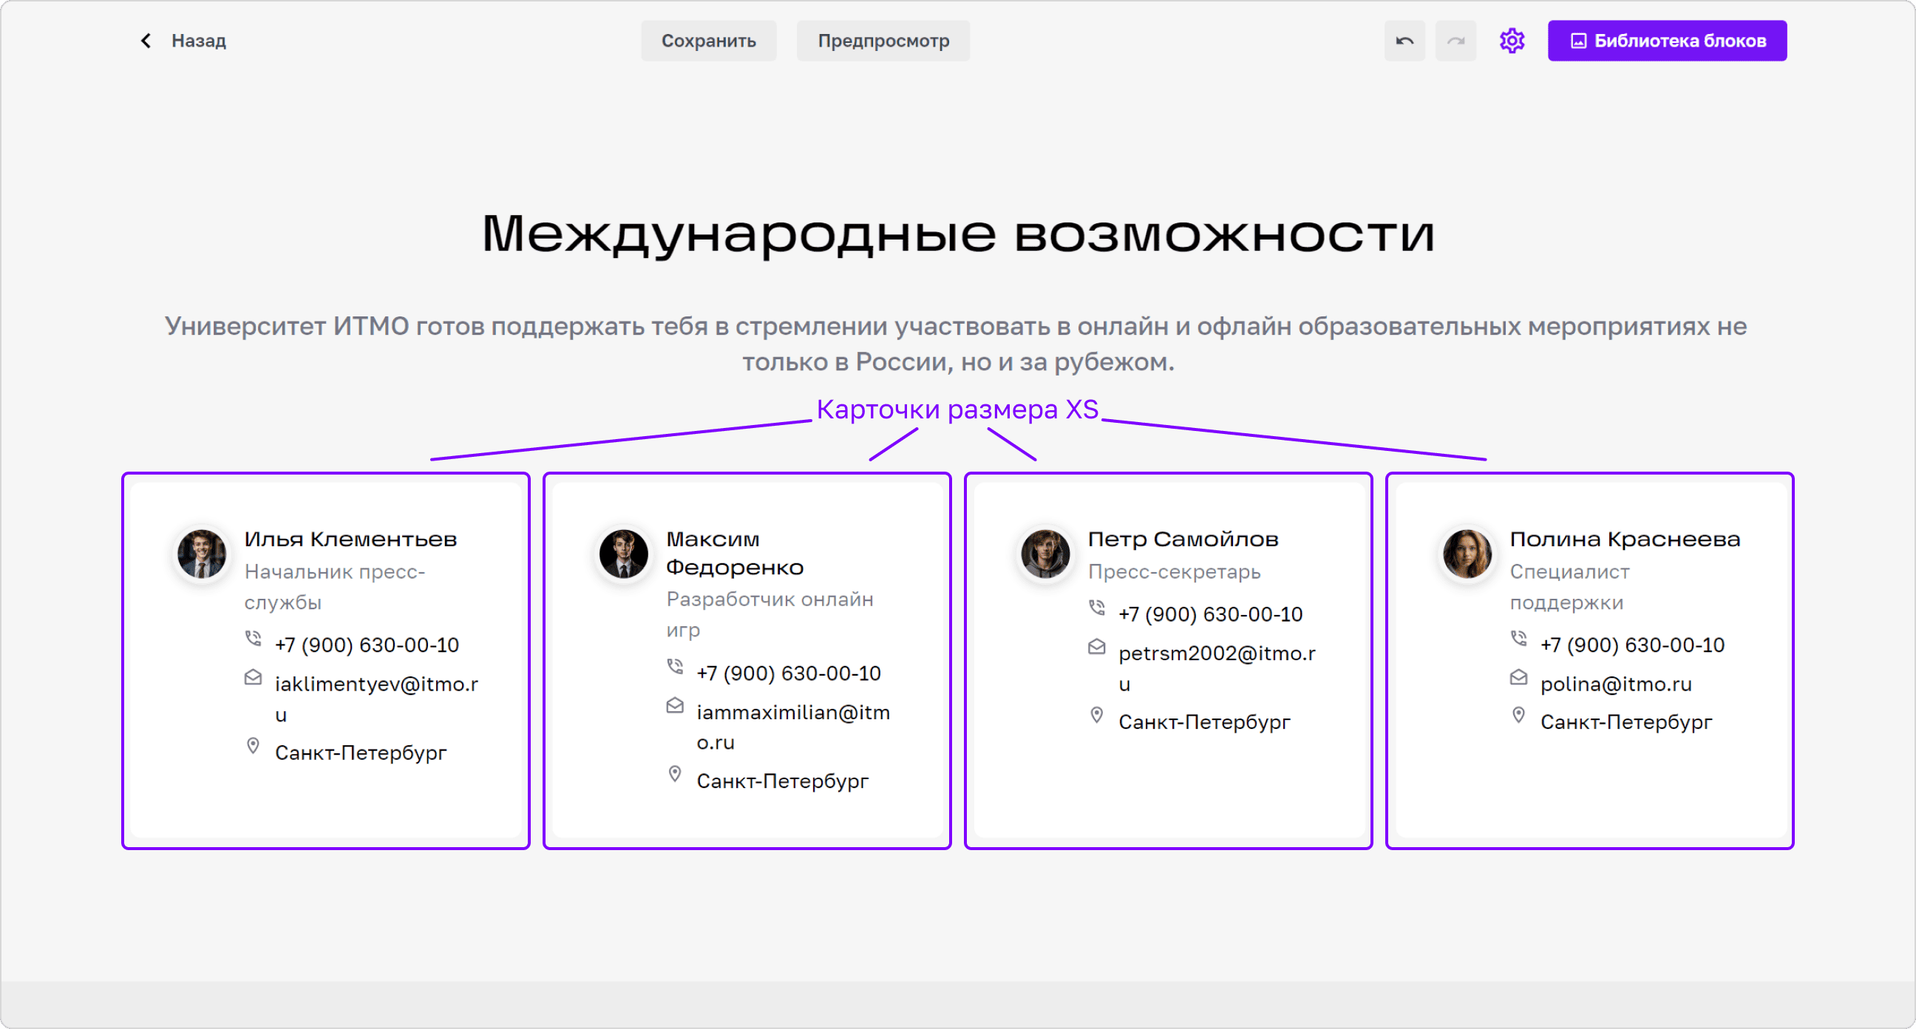Click location pin in Максим Федоренко card
Viewport: 1916px width, 1029px height.
[x=675, y=775]
